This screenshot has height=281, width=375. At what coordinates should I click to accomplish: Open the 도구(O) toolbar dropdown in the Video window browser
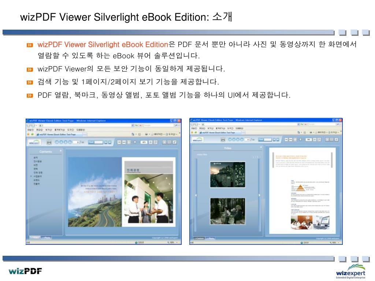pos(333,132)
